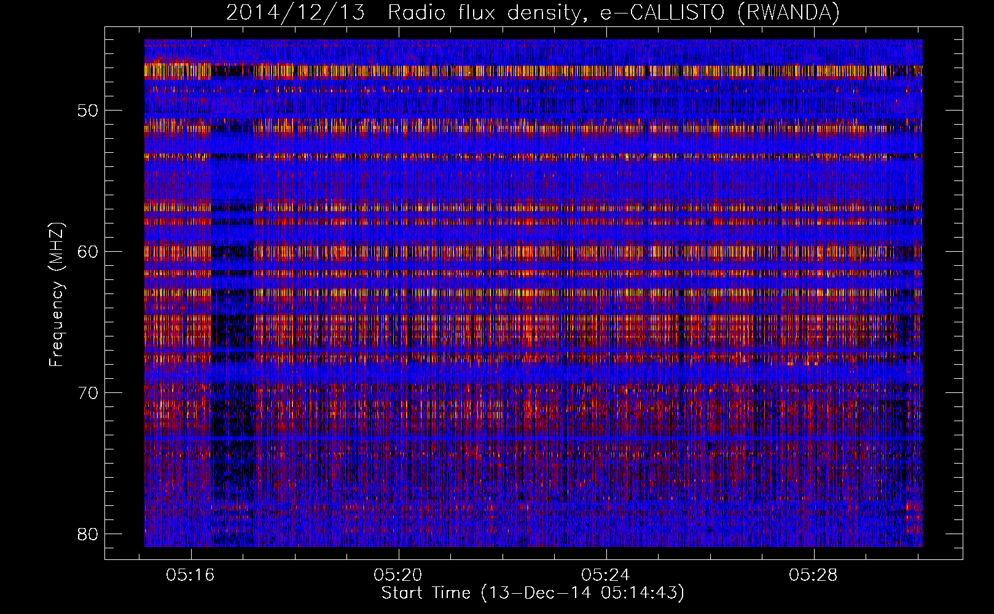
Task: Click the plot title mentioning e-CALLISTO (RWANDA)
Action: pos(533,13)
